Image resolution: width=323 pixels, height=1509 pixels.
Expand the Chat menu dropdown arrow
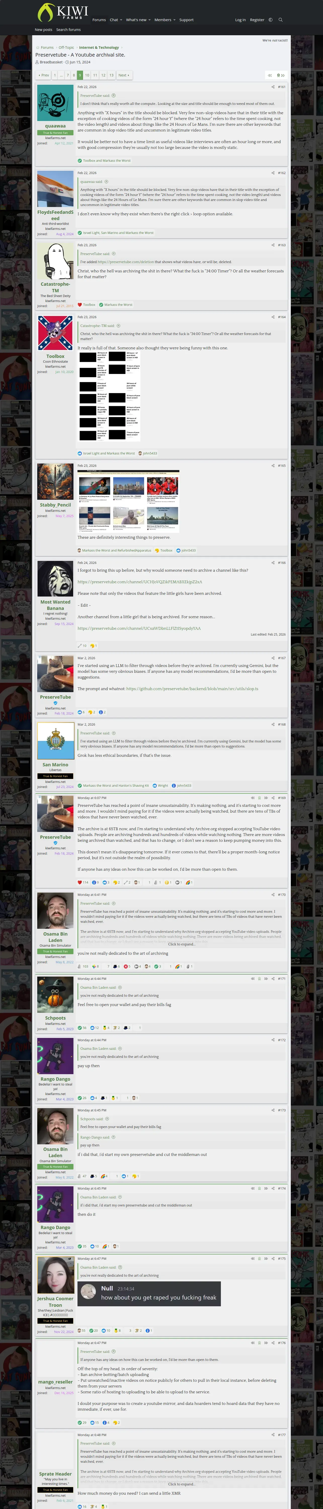tap(121, 20)
